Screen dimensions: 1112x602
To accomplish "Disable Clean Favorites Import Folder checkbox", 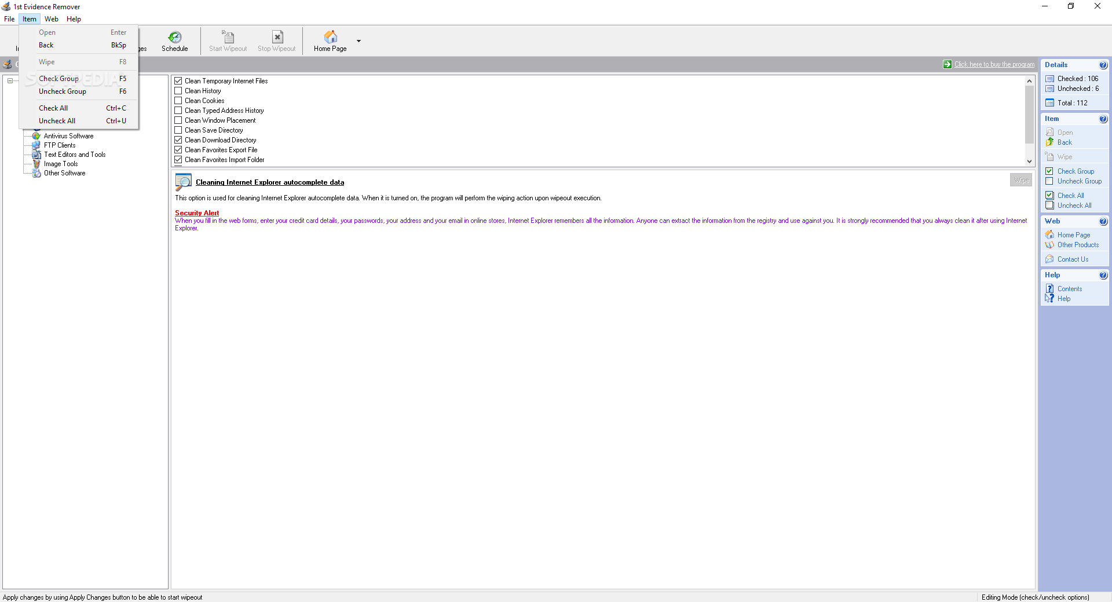I will (x=178, y=160).
